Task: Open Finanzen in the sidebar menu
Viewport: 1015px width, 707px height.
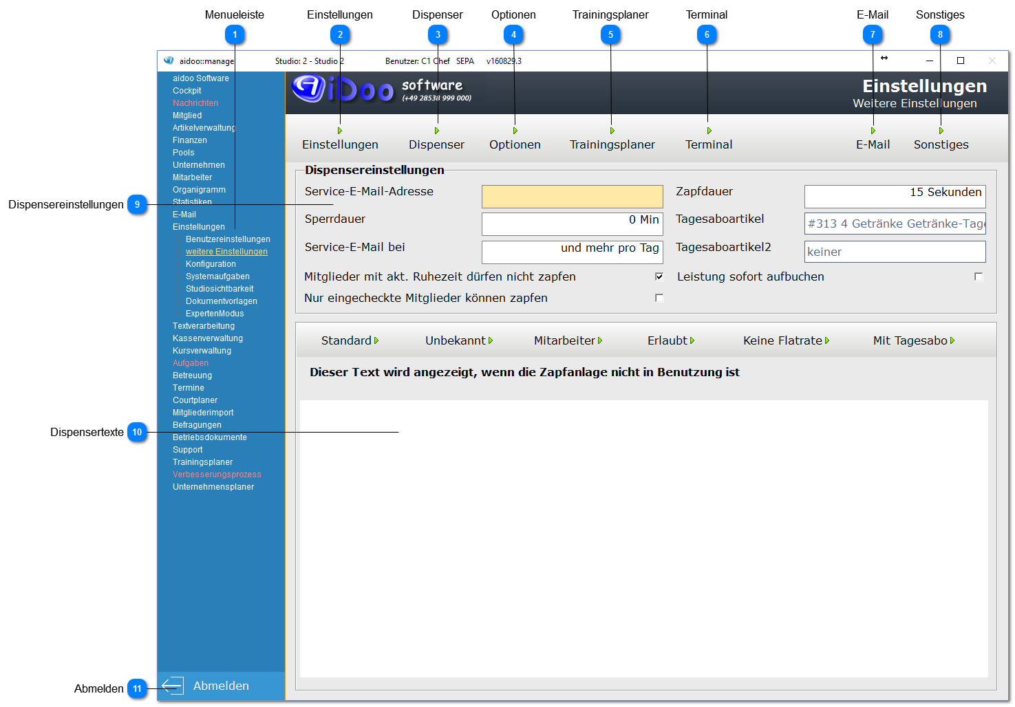Action: [190, 140]
